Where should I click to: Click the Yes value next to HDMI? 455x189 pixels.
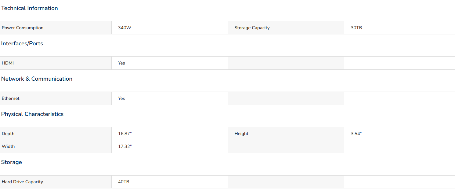coord(121,63)
